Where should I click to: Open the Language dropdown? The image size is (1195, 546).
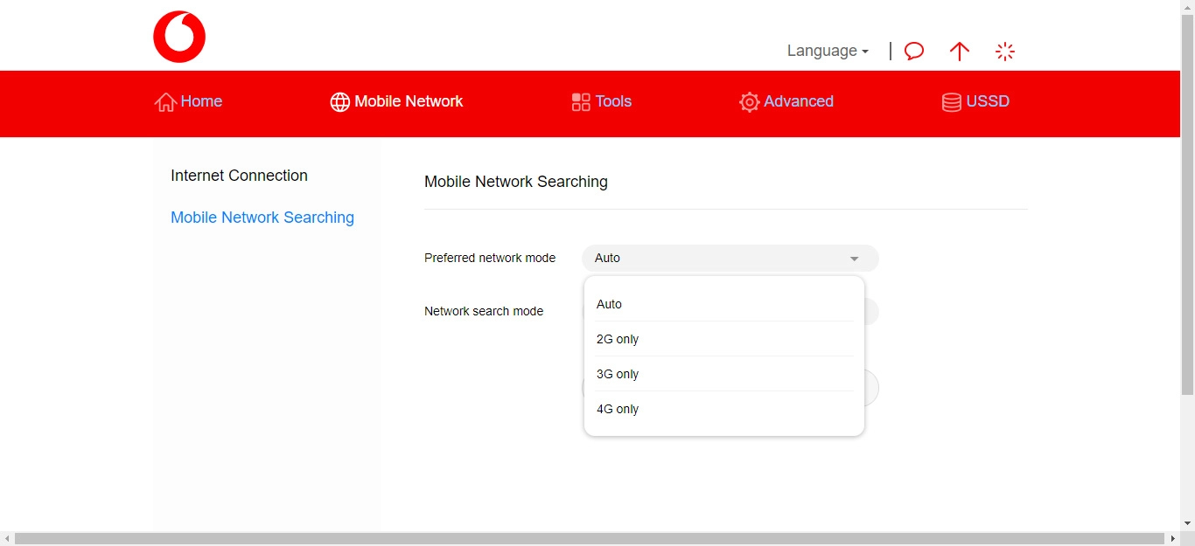(826, 51)
